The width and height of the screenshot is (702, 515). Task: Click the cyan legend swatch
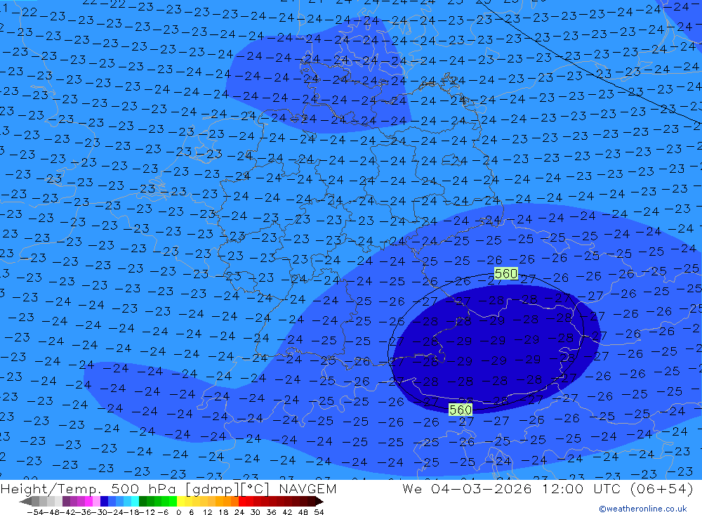[x=135, y=502]
